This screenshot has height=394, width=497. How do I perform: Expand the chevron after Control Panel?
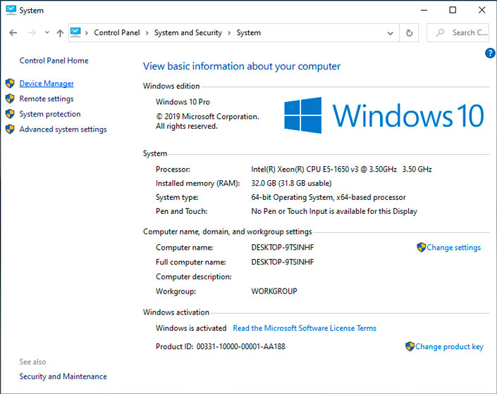[x=147, y=33]
